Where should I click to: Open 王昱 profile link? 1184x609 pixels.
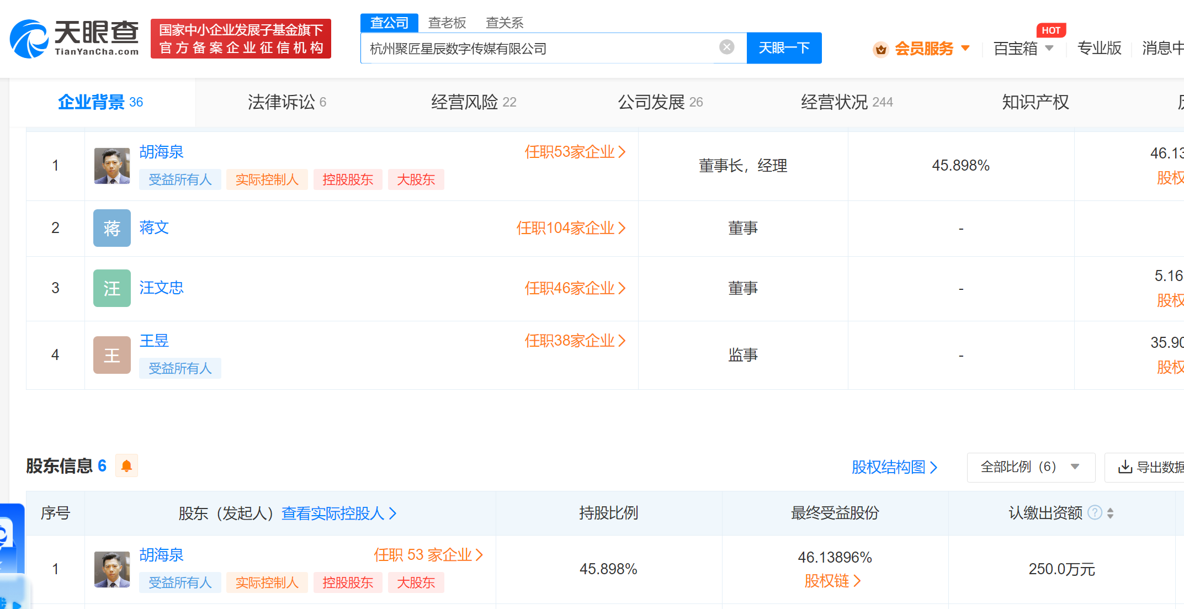click(x=154, y=341)
